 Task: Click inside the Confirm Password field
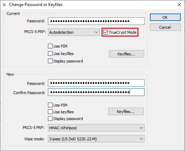96,92
